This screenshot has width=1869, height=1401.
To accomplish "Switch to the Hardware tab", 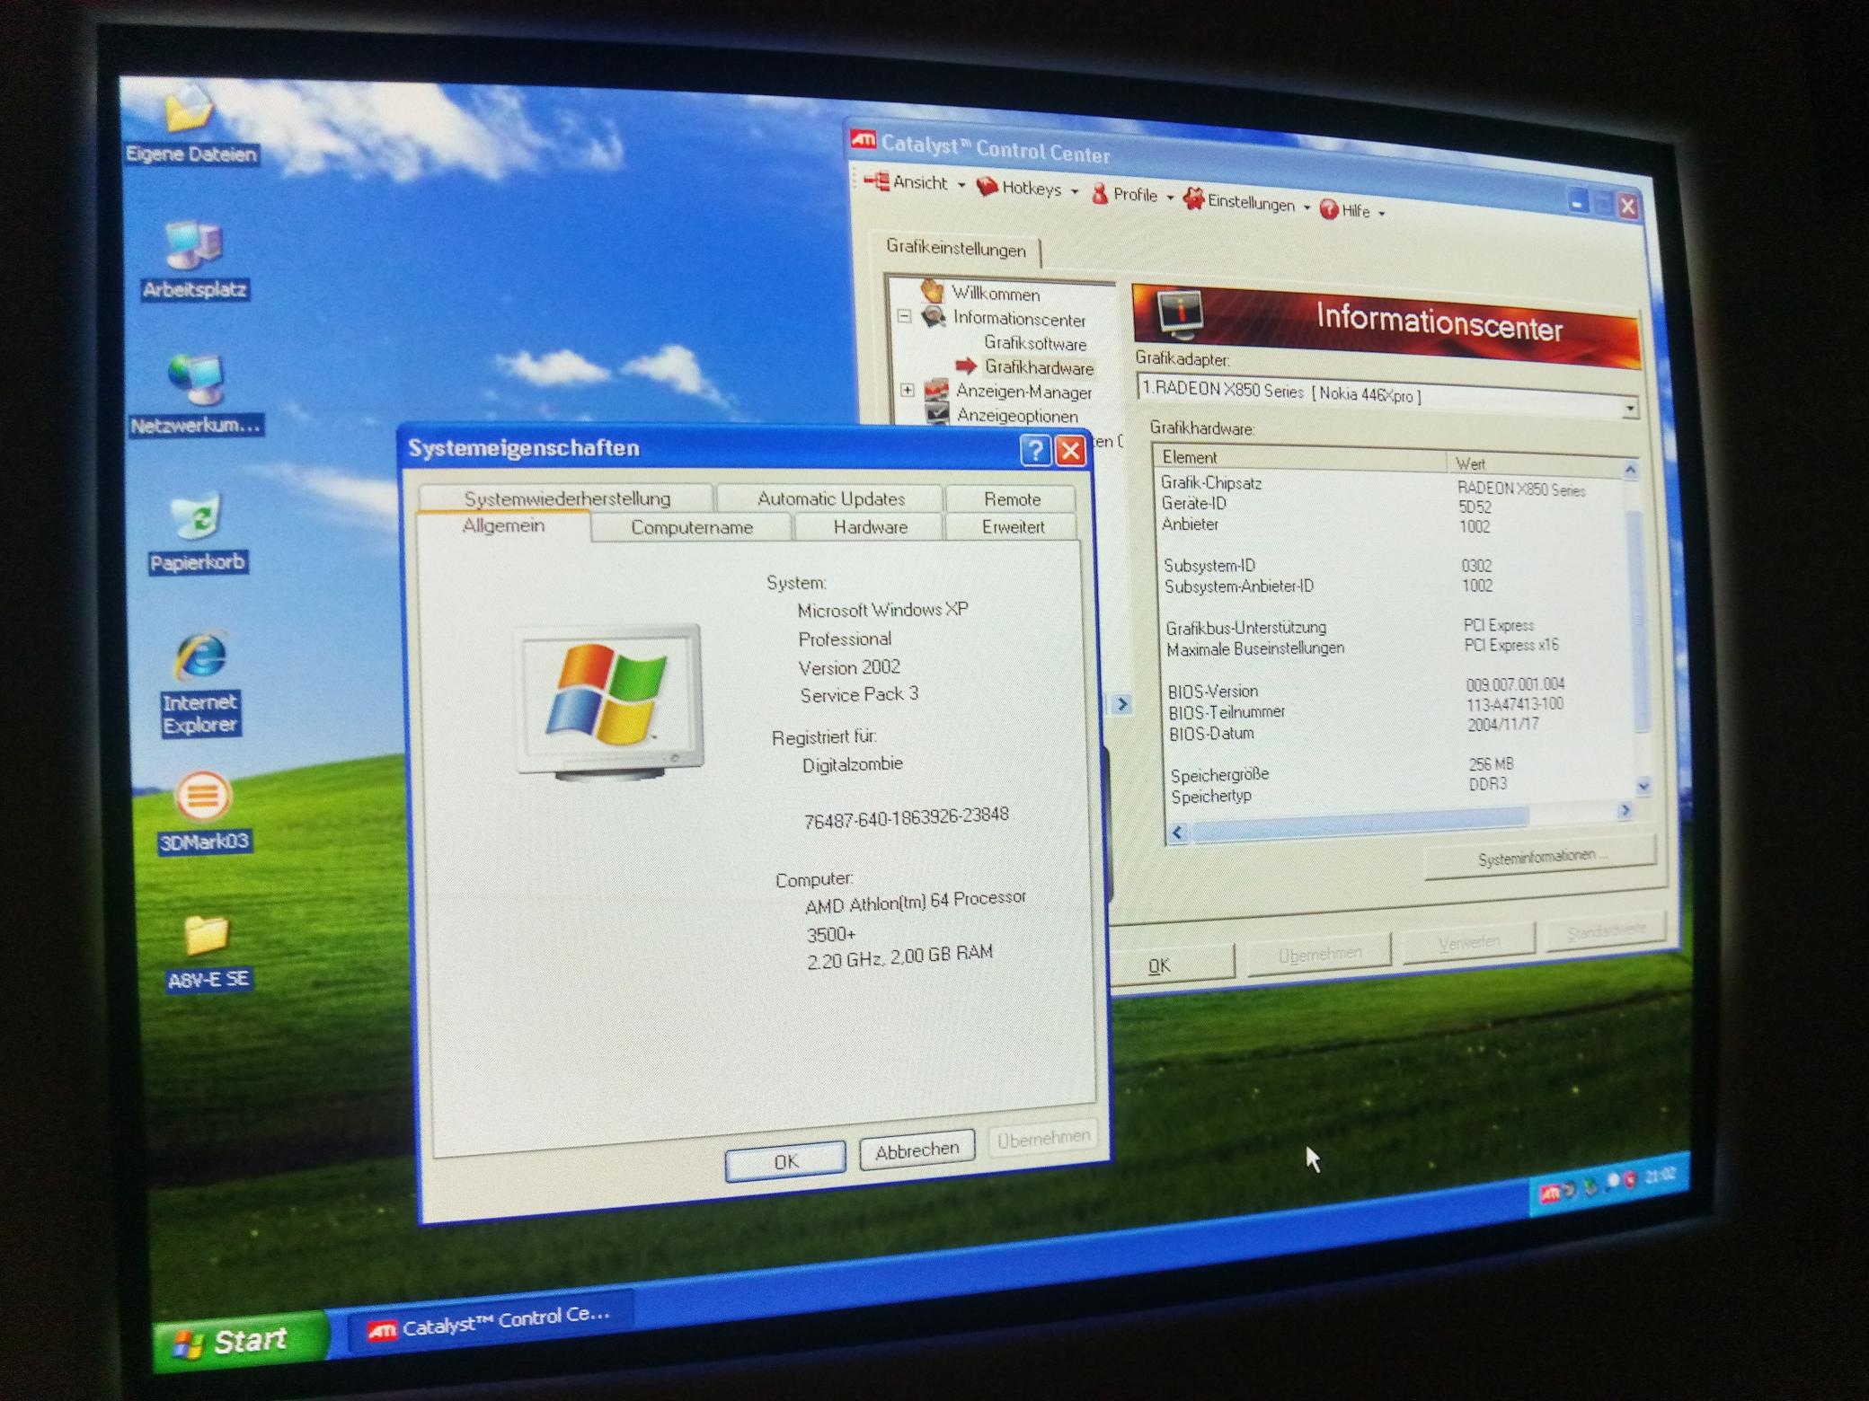I will tap(869, 527).
